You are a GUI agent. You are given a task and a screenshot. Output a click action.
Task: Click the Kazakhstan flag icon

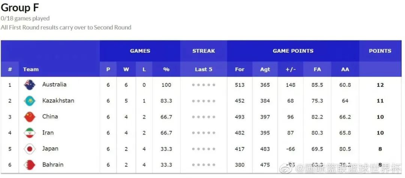30,101
